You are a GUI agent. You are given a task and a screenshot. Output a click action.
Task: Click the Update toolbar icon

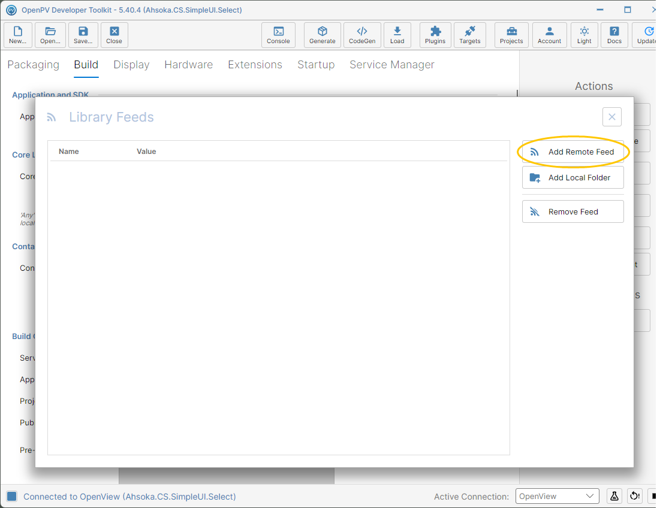[645, 35]
